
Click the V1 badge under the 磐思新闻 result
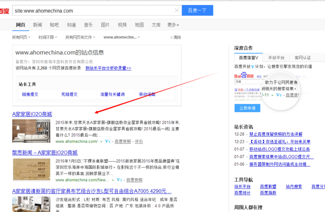119,180
